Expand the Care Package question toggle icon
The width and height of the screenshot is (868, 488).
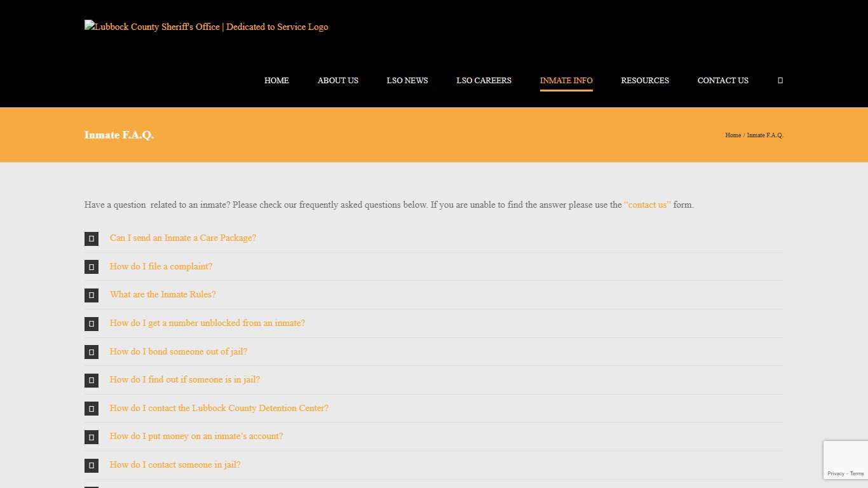92,238
